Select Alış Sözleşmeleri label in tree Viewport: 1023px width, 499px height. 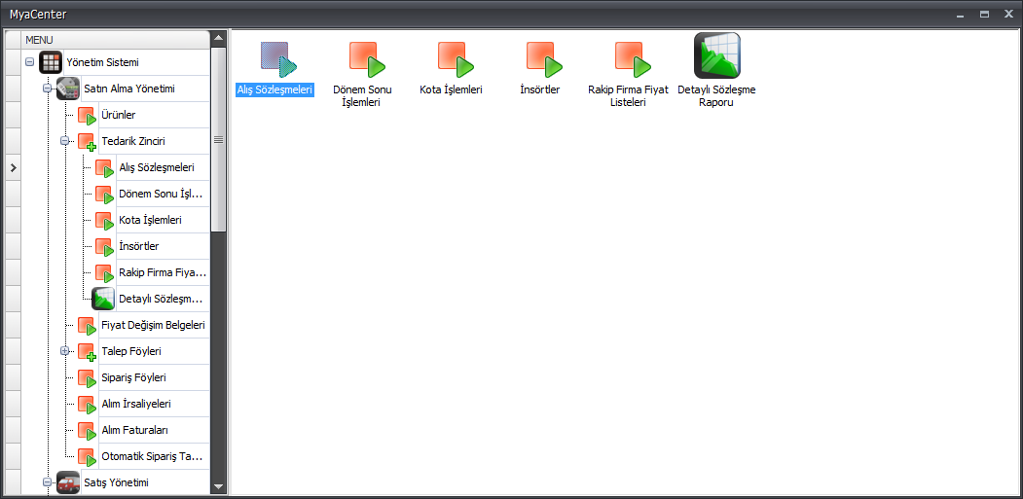pyautogui.click(x=157, y=167)
